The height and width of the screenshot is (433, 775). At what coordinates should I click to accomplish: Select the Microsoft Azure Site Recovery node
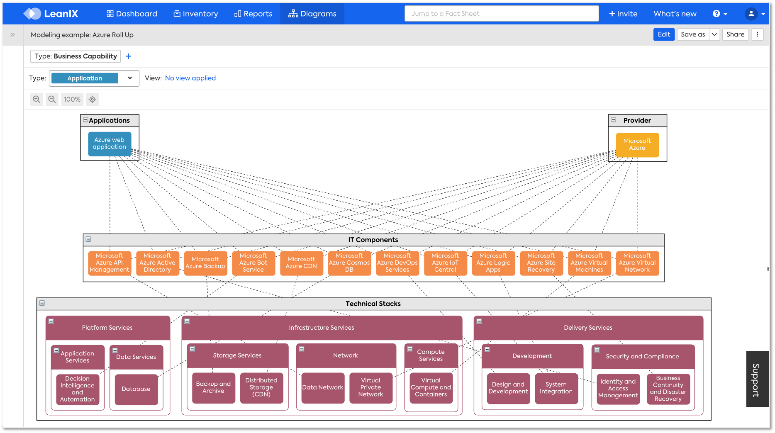click(x=541, y=263)
